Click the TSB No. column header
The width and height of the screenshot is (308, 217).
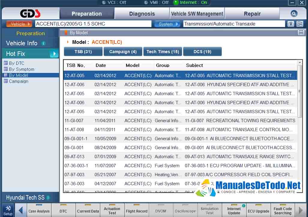[x=76, y=65]
